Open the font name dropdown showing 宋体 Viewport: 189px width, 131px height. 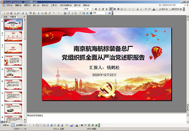(85, 9)
